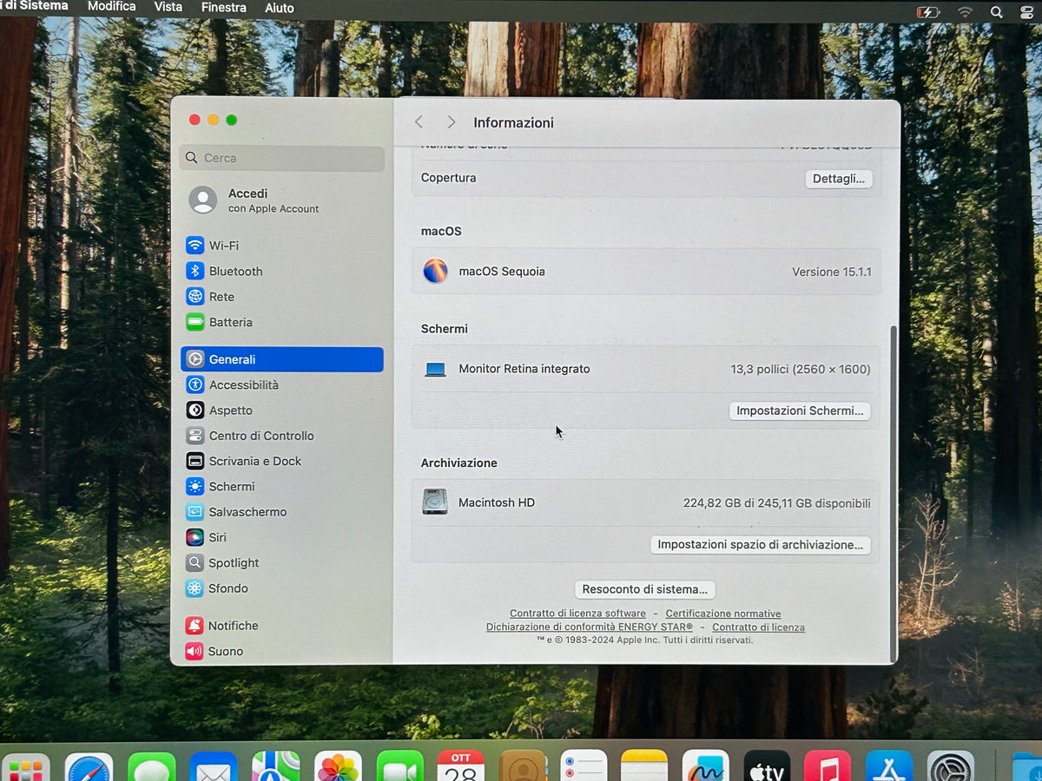Viewport: 1042px width, 781px height.
Task: Open Contacts from the Dock
Action: 523,767
